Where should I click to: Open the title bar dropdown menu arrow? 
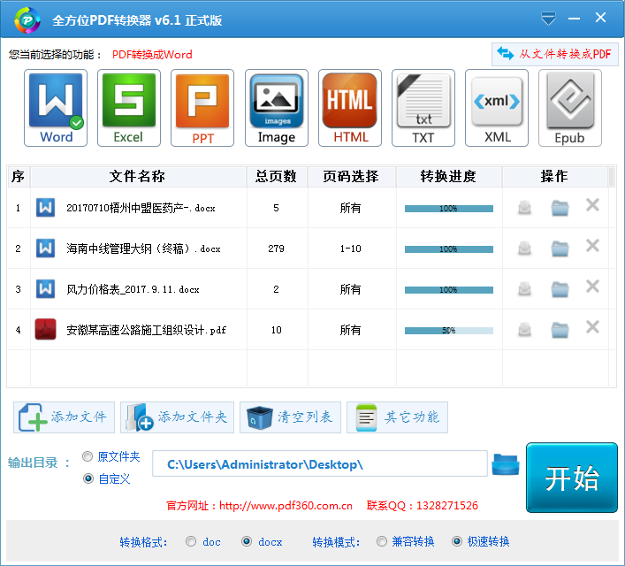click(548, 18)
